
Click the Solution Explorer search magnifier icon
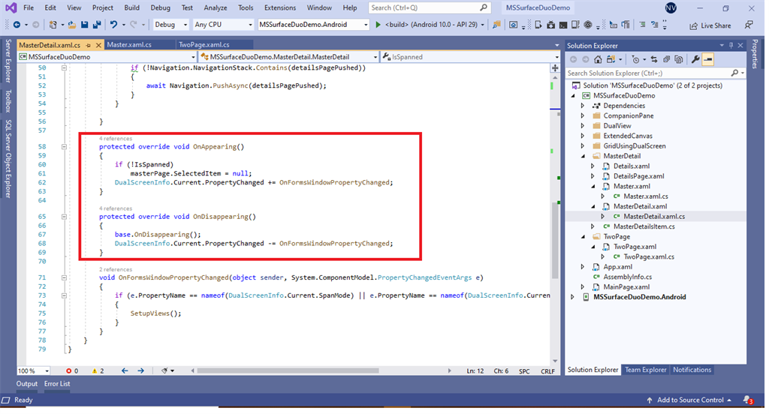pos(734,73)
